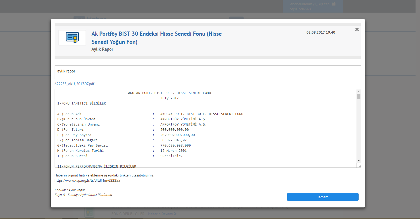Click the Fon Tutarı value 200.000.000,00

click(175, 130)
